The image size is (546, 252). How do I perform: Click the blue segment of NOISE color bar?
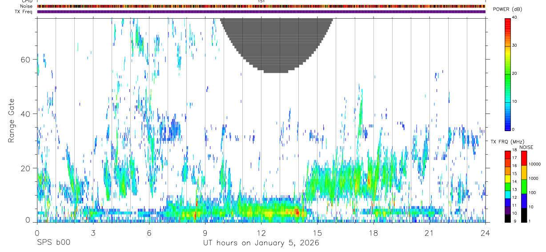pyautogui.click(x=524, y=201)
